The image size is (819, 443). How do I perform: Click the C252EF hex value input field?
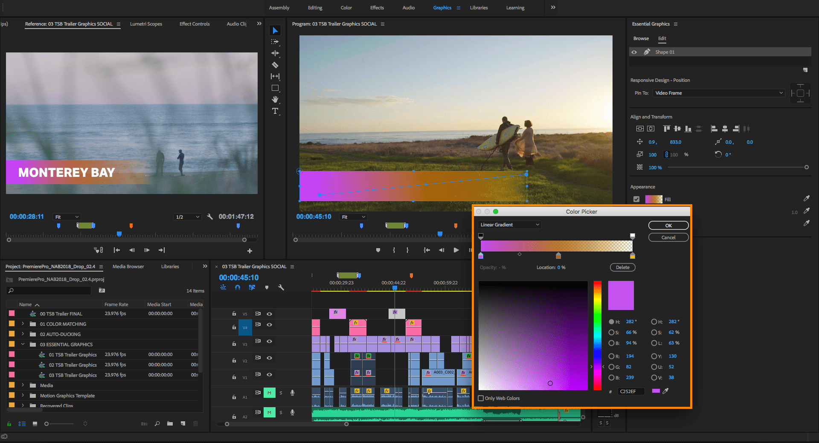[631, 391]
